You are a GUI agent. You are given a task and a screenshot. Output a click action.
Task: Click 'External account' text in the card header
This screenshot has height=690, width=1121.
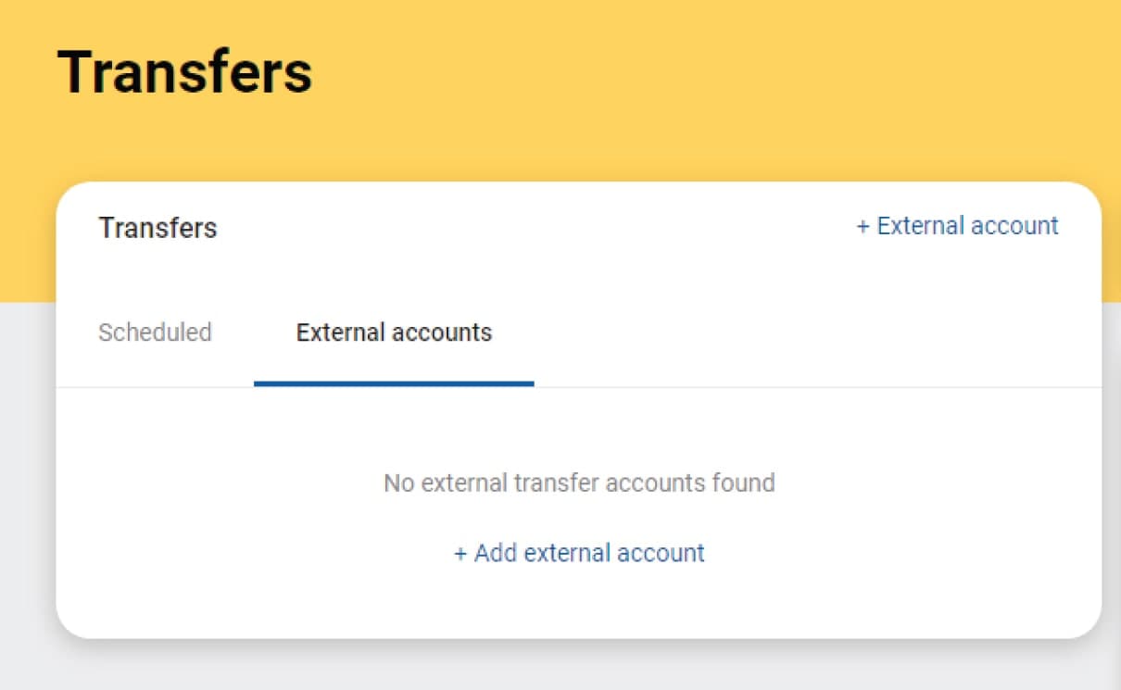pos(967,226)
